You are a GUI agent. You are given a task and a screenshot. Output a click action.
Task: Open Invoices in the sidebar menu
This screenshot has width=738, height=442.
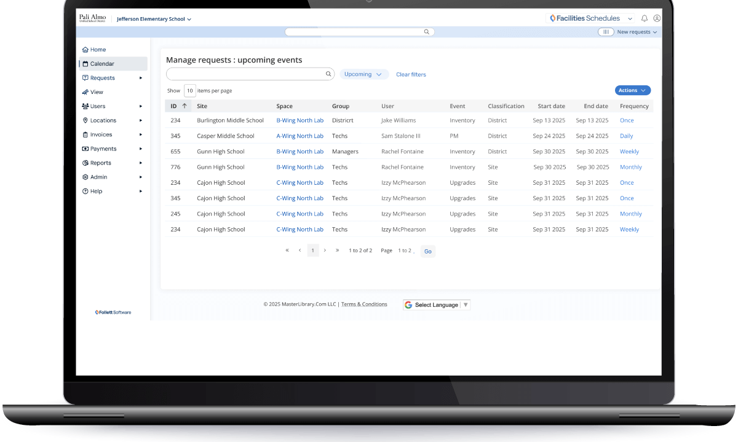(101, 134)
